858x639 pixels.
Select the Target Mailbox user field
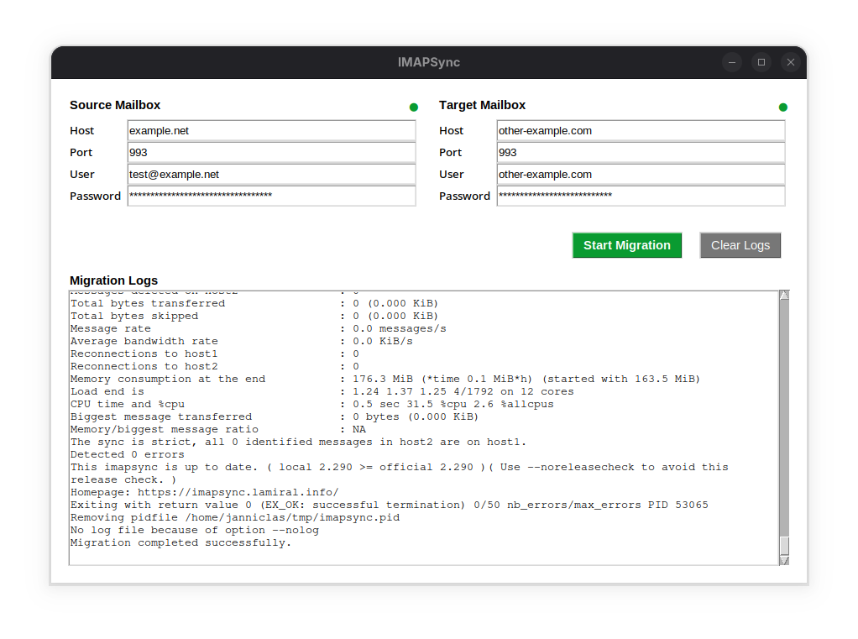click(x=641, y=175)
